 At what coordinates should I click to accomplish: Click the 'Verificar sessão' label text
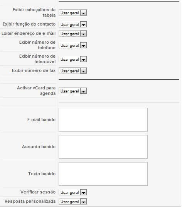click(x=38, y=192)
